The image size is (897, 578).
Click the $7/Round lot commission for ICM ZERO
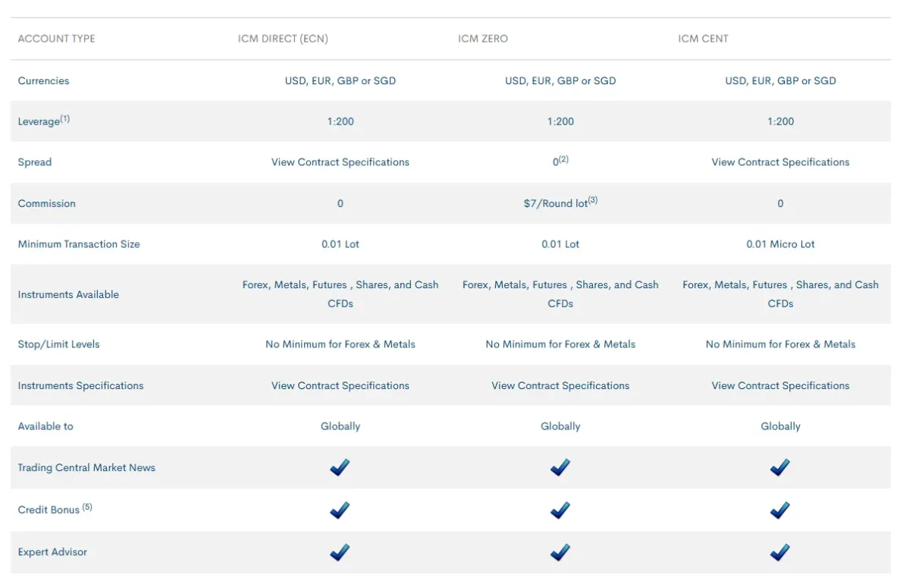click(560, 202)
